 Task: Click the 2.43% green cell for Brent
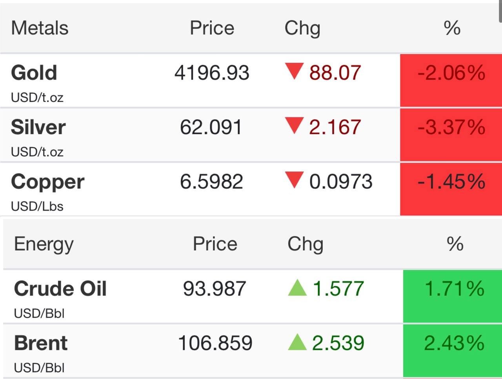click(453, 350)
